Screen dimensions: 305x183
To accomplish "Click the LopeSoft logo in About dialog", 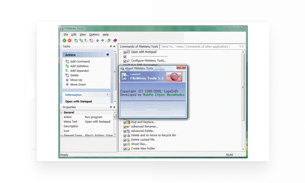I will click(x=174, y=77).
